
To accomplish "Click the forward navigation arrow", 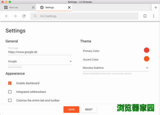I will (15, 16).
